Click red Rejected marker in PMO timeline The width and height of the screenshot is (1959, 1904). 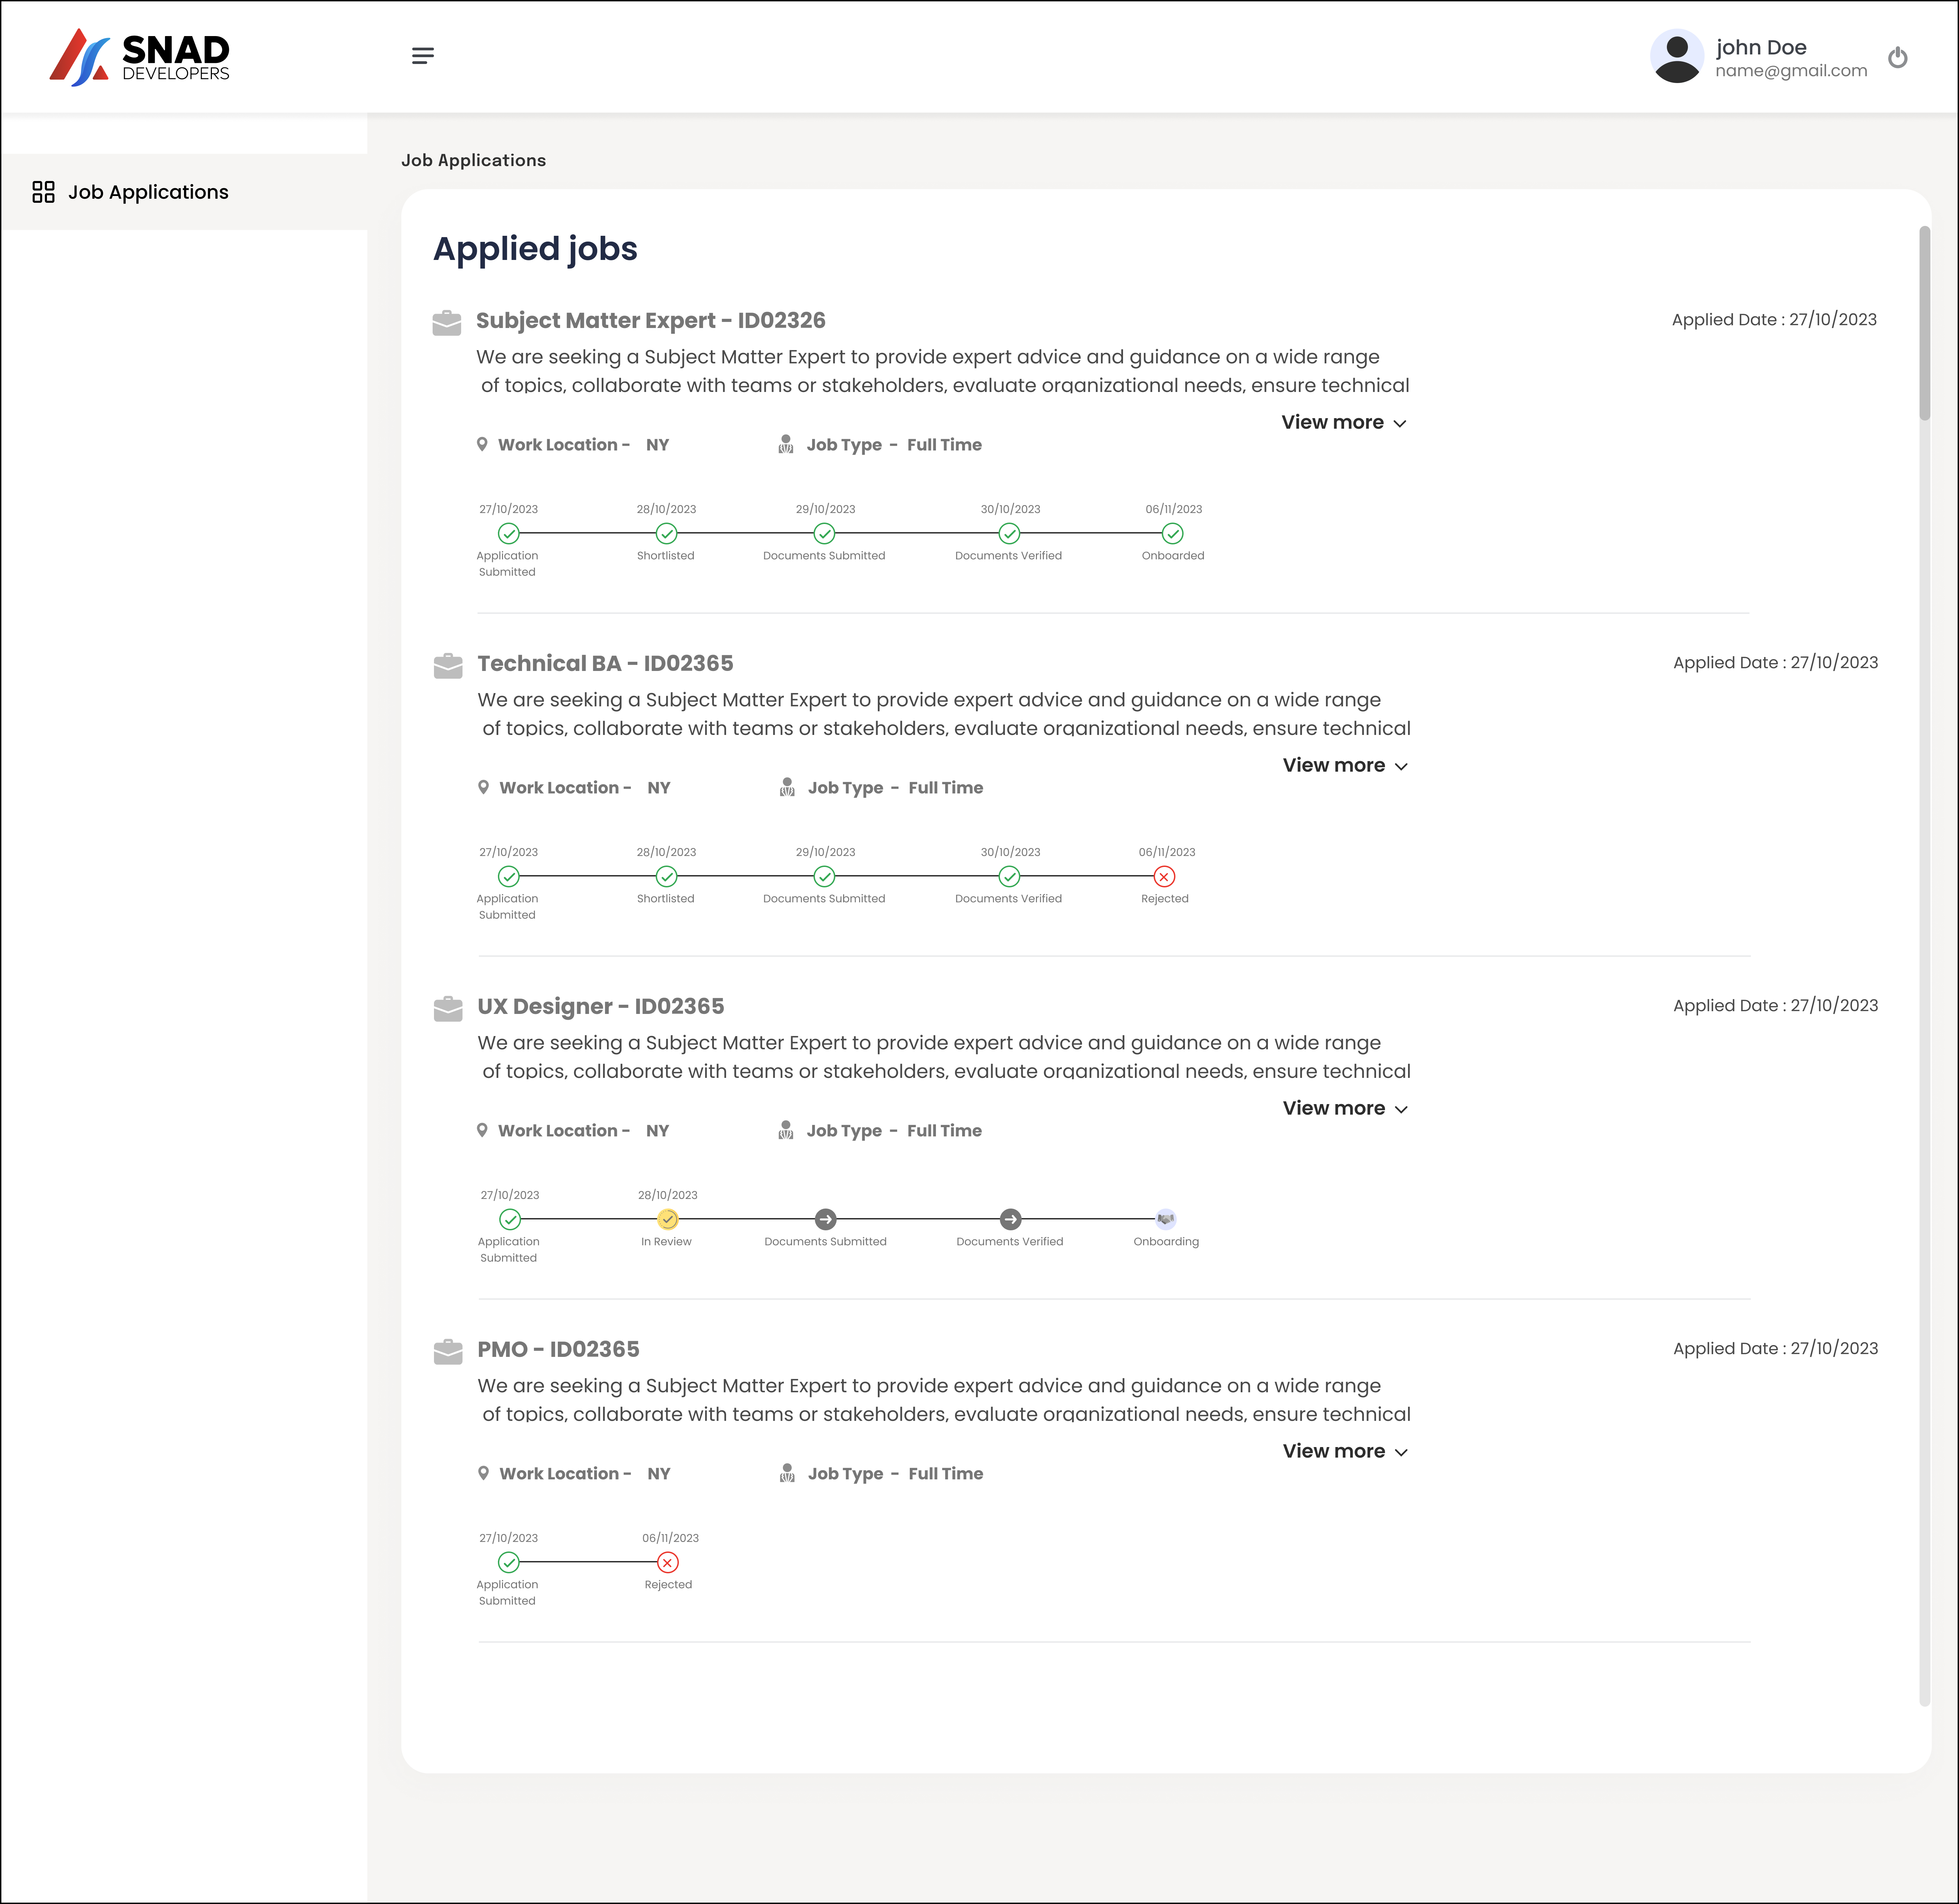tap(668, 1563)
